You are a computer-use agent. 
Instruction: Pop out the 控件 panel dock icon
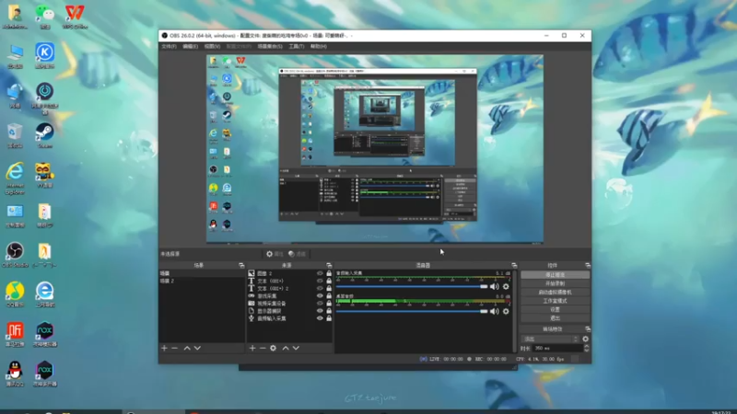pyautogui.click(x=588, y=265)
